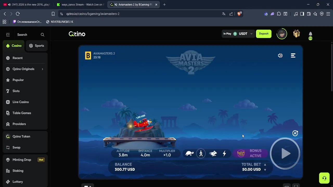
Task: Switch to the Sports tab
Action: 37,46
